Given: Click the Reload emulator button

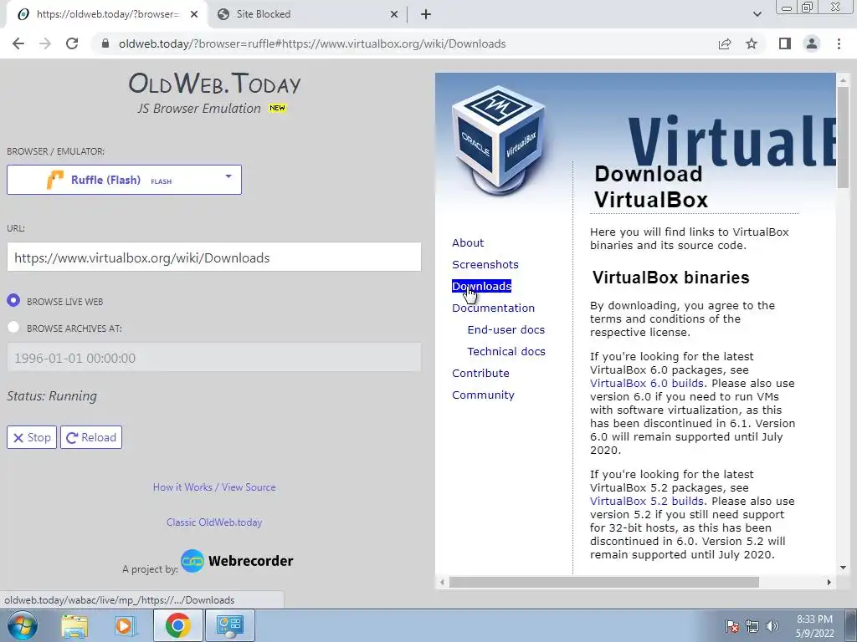Looking at the screenshot, I should point(91,437).
